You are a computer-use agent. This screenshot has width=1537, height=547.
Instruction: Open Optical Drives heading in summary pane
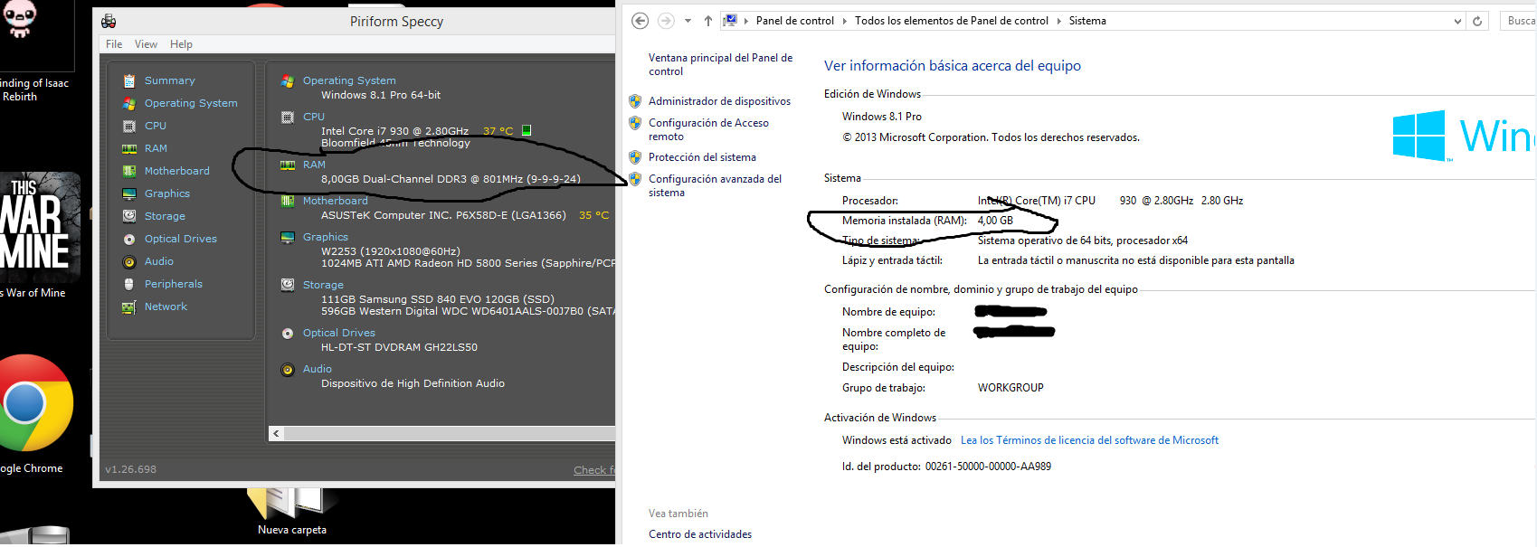339,333
